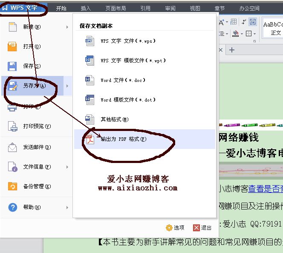Expand the 另存为 submenu arrow
283x253 pixels.
[67, 86]
